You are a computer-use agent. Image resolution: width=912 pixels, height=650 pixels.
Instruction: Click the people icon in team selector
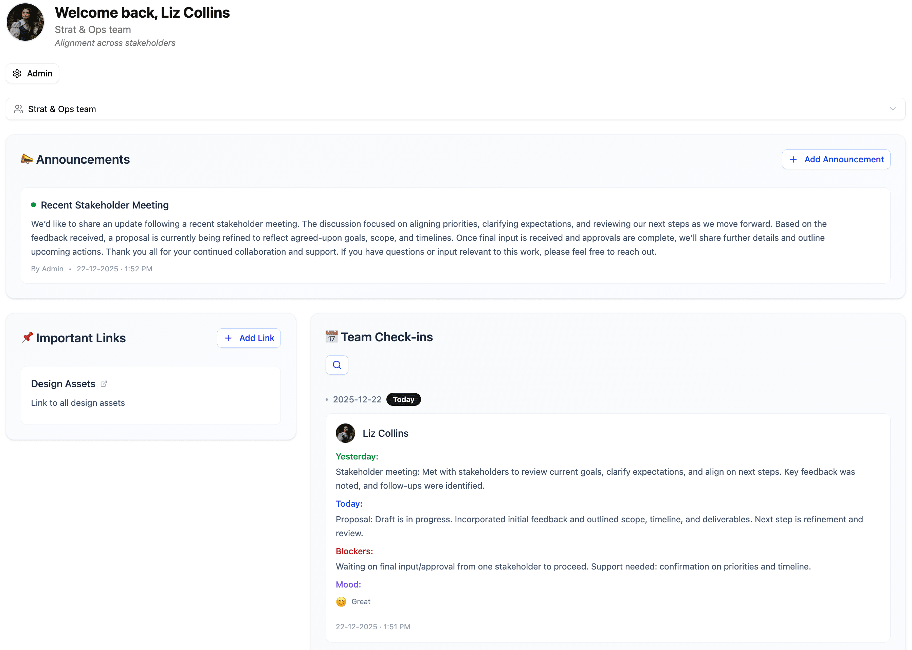coord(18,109)
